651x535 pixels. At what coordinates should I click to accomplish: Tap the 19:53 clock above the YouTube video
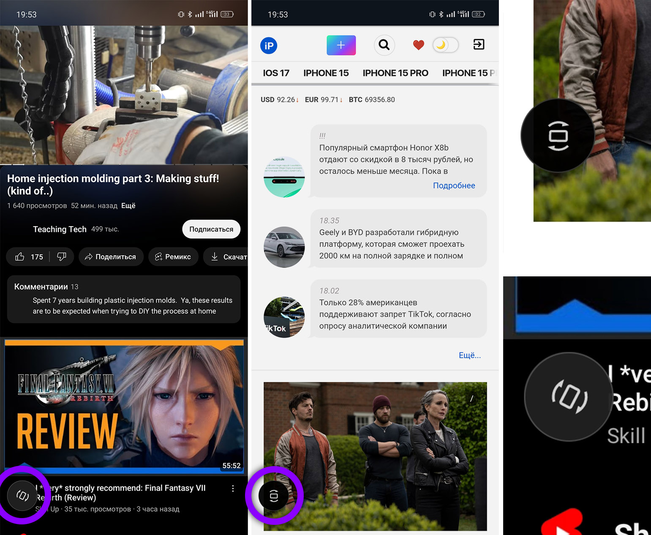[26, 15]
